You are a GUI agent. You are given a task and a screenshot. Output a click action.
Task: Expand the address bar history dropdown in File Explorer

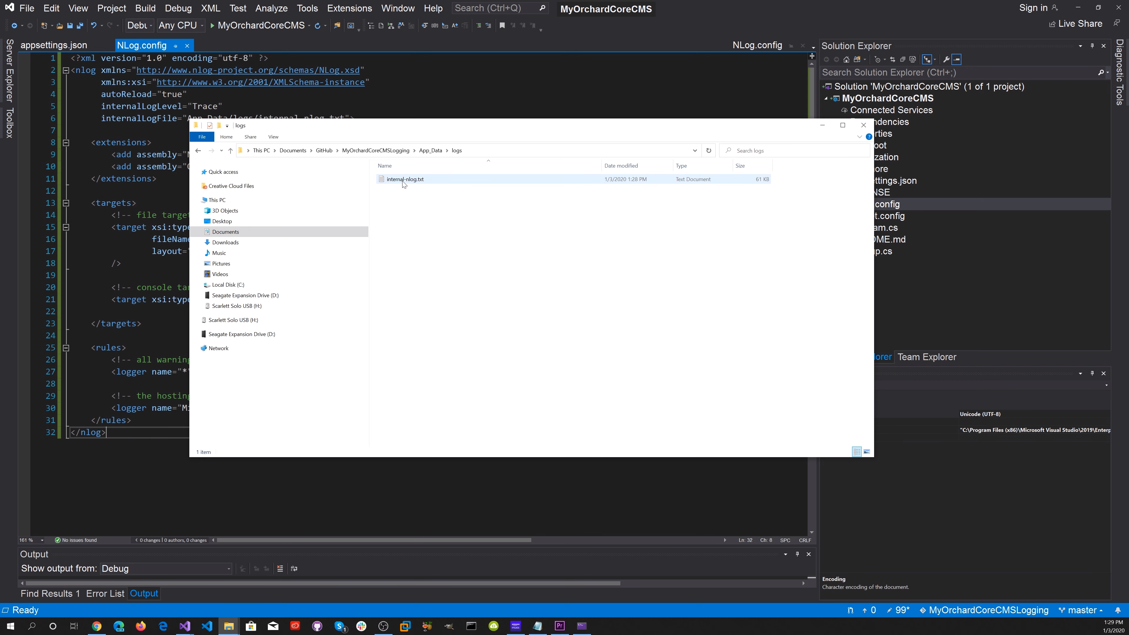tap(695, 150)
